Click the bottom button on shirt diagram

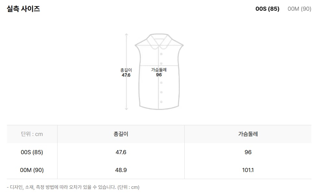coord(161,102)
